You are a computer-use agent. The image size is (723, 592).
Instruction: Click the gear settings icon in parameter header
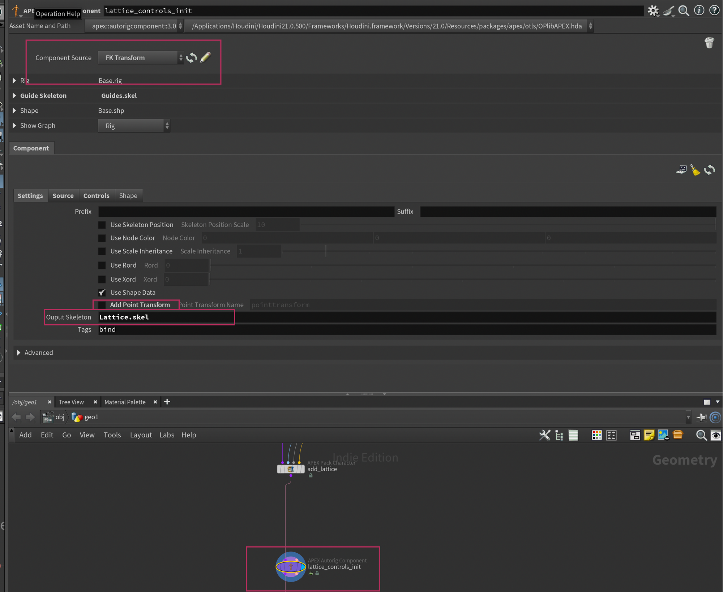(x=653, y=11)
